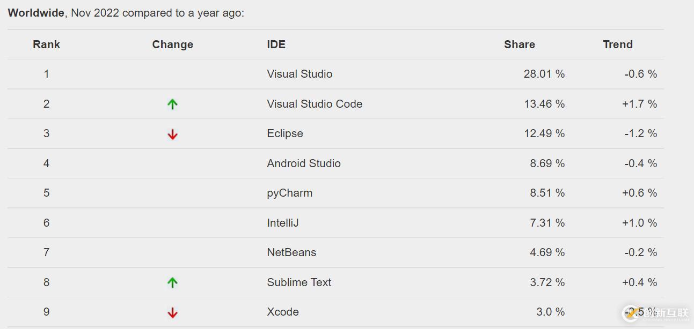Image resolution: width=694 pixels, height=329 pixels.
Task: Click the Rank column header
Action: coord(46,44)
